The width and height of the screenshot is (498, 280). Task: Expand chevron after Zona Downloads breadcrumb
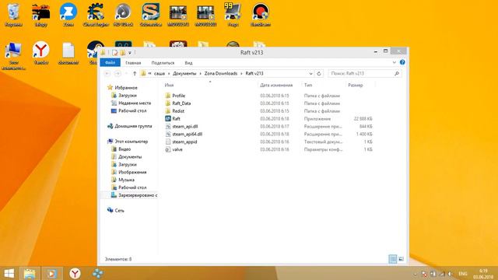coord(241,73)
